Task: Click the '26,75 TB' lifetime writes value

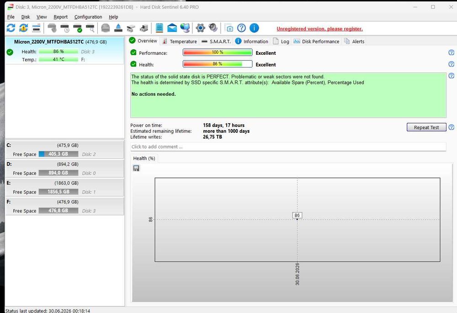Action: [x=213, y=137]
